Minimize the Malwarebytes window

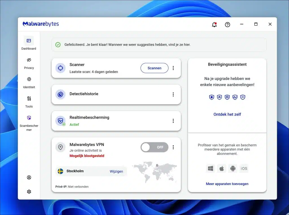click(242, 24)
